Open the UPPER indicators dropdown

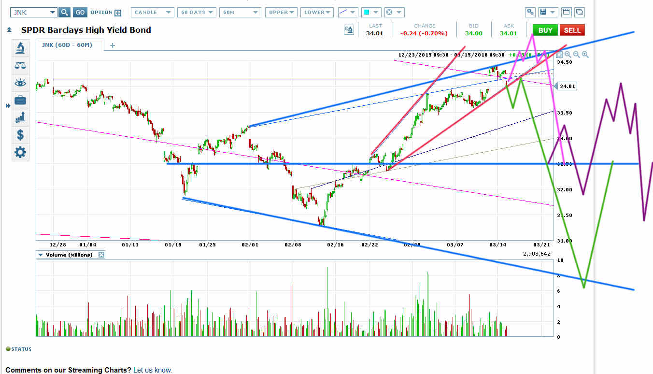(x=281, y=12)
